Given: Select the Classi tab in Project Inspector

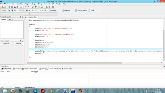Looking at the screenshot, I should coord(10,19).
